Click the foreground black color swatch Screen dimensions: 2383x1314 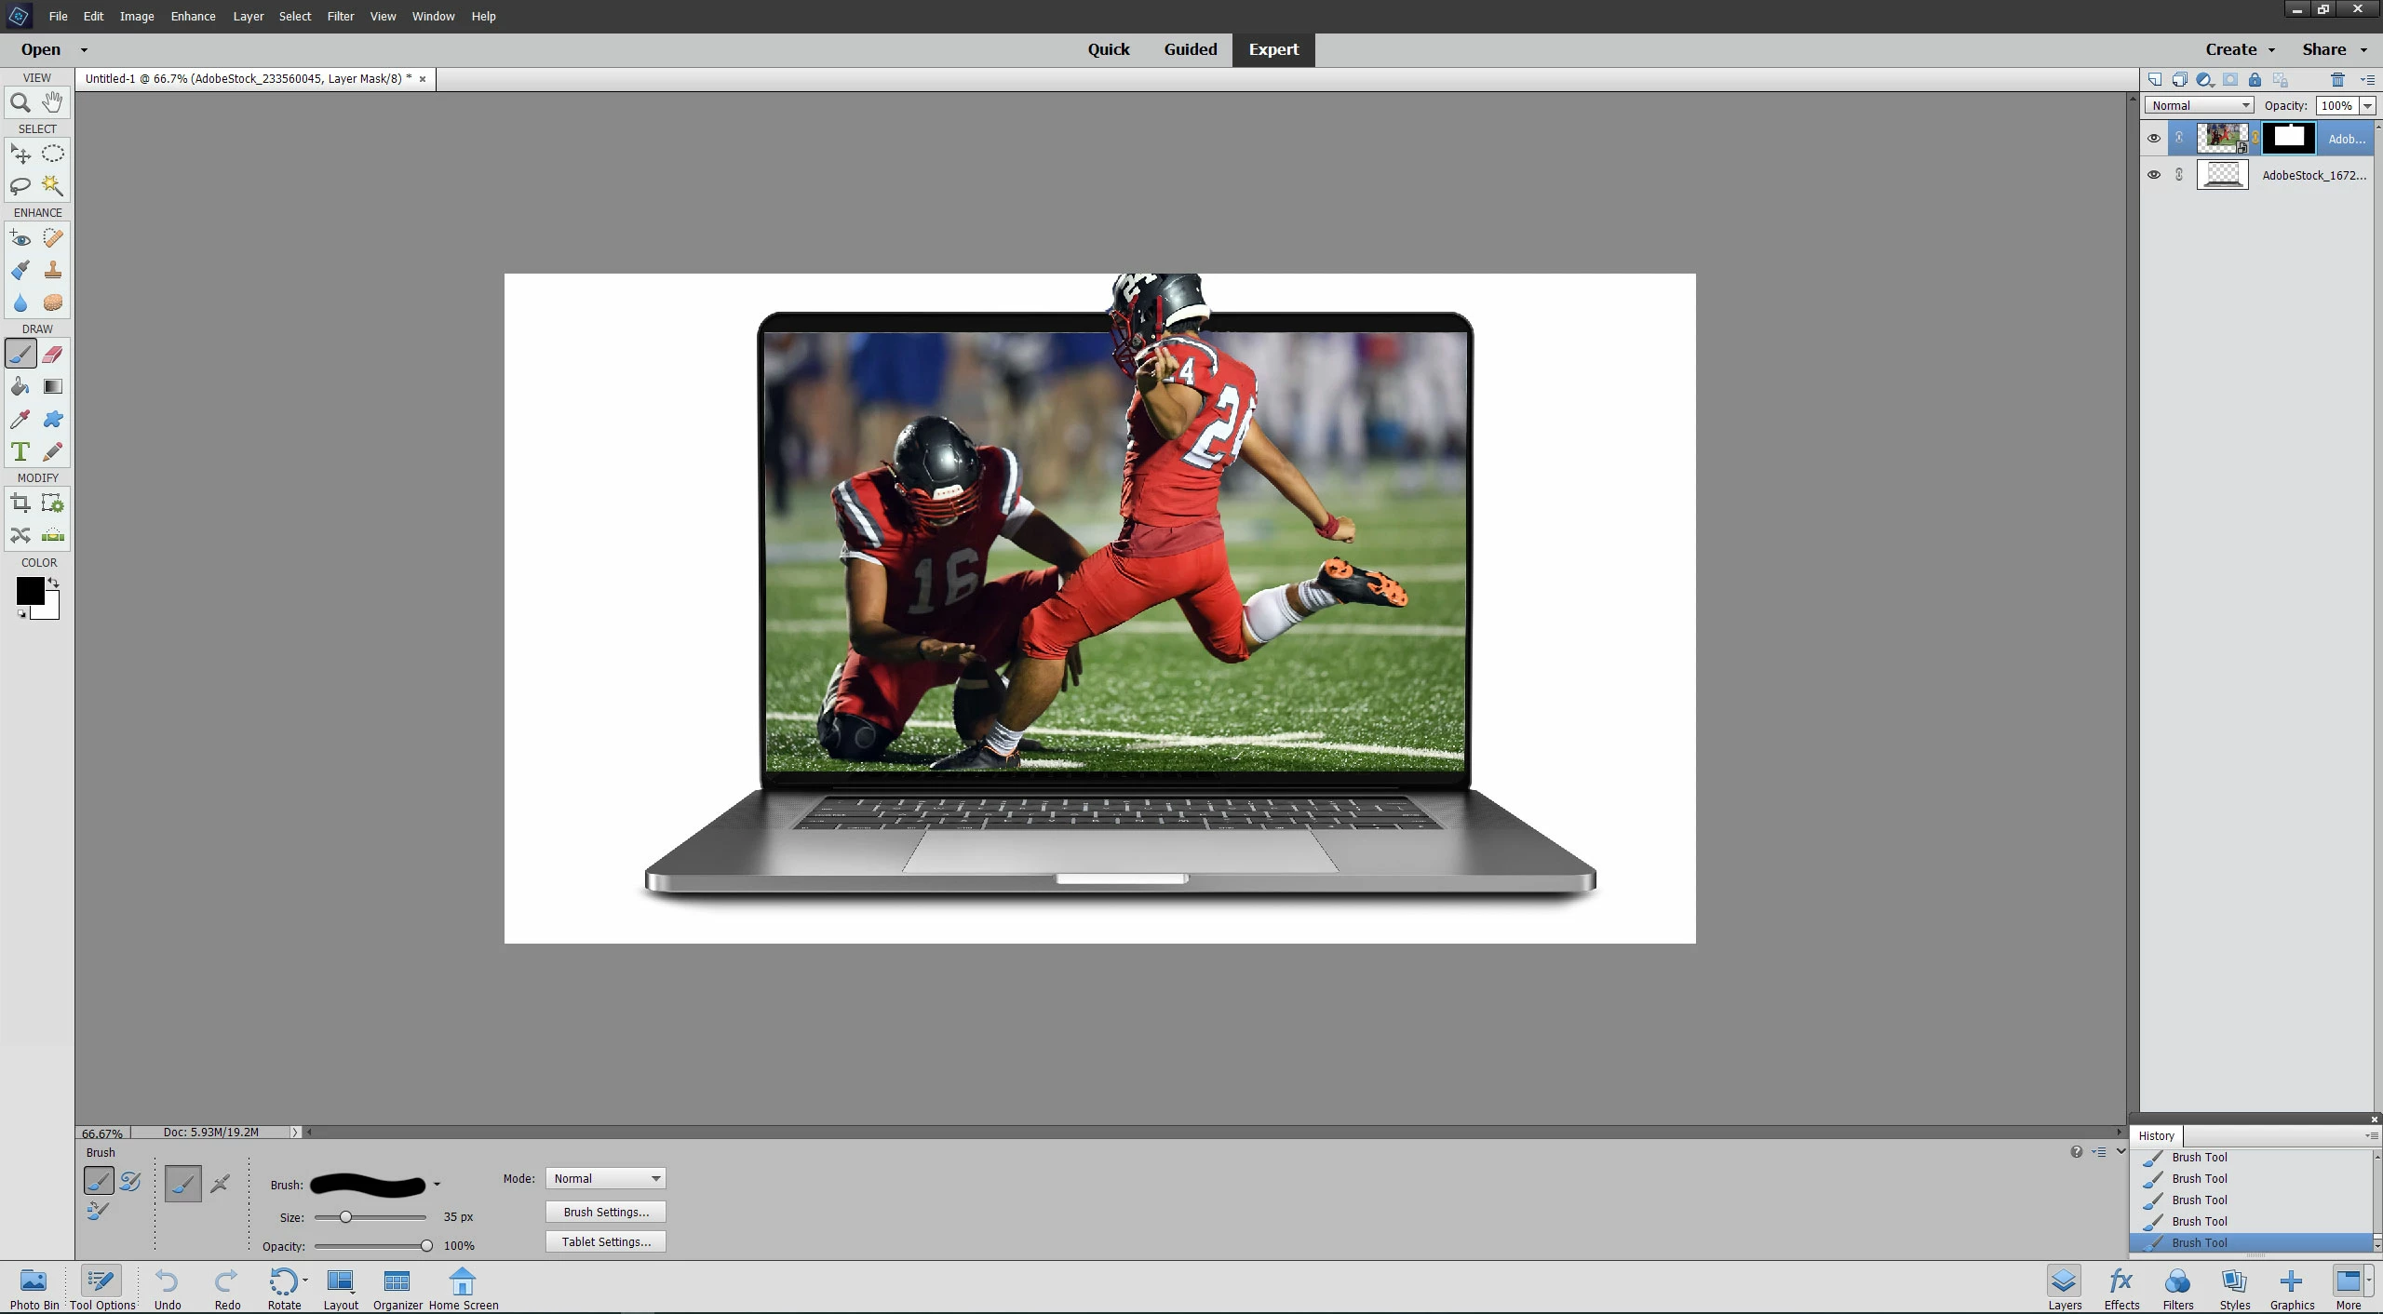(28, 590)
